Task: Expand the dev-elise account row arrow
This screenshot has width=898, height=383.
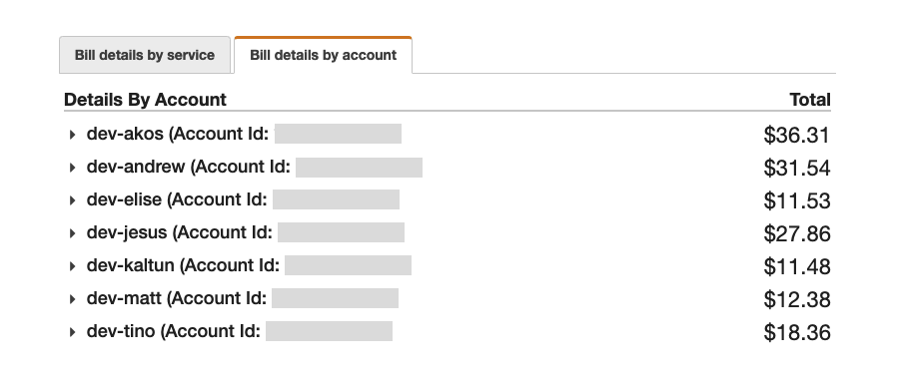Action: pyautogui.click(x=72, y=200)
